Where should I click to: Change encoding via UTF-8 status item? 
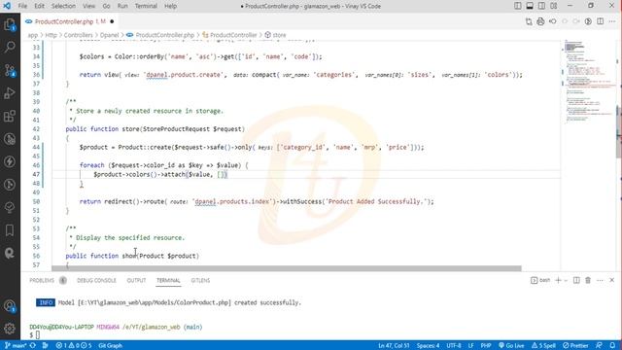tap(454, 345)
